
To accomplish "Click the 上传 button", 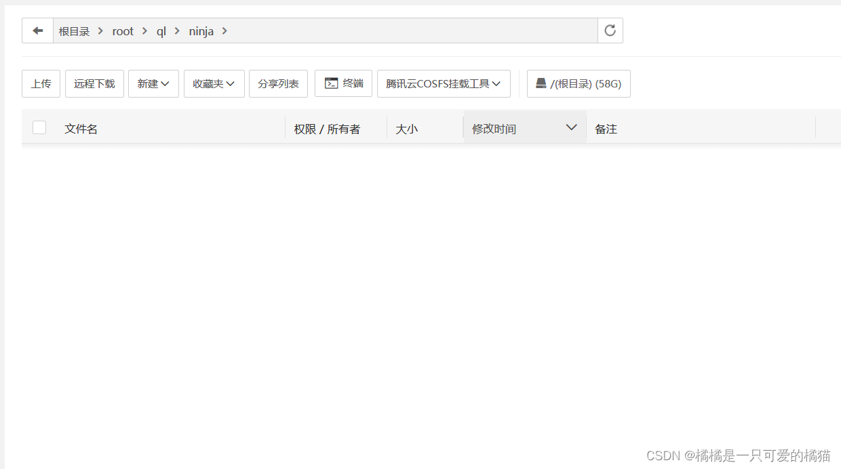I will pyautogui.click(x=41, y=83).
